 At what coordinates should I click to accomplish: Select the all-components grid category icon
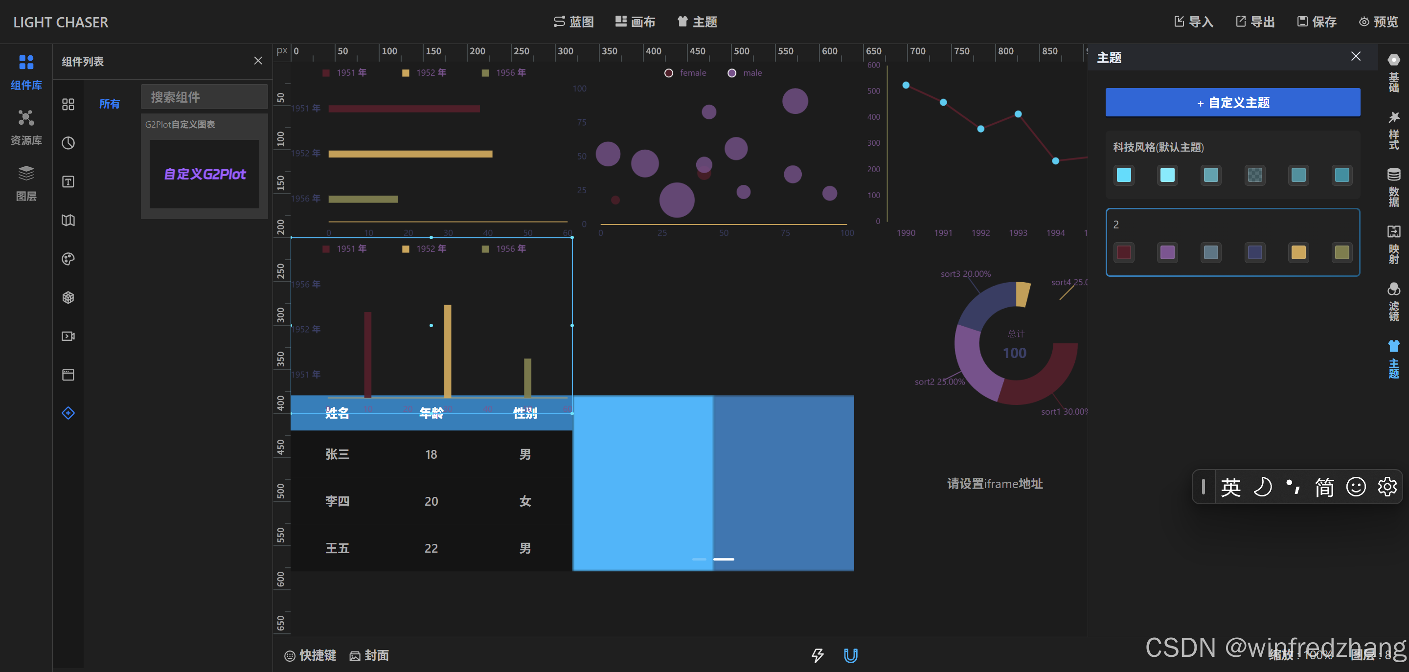click(x=68, y=105)
